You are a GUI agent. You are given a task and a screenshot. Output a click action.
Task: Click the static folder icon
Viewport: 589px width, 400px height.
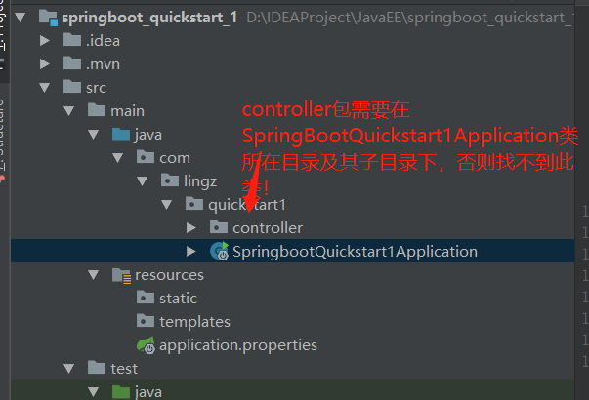146,298
